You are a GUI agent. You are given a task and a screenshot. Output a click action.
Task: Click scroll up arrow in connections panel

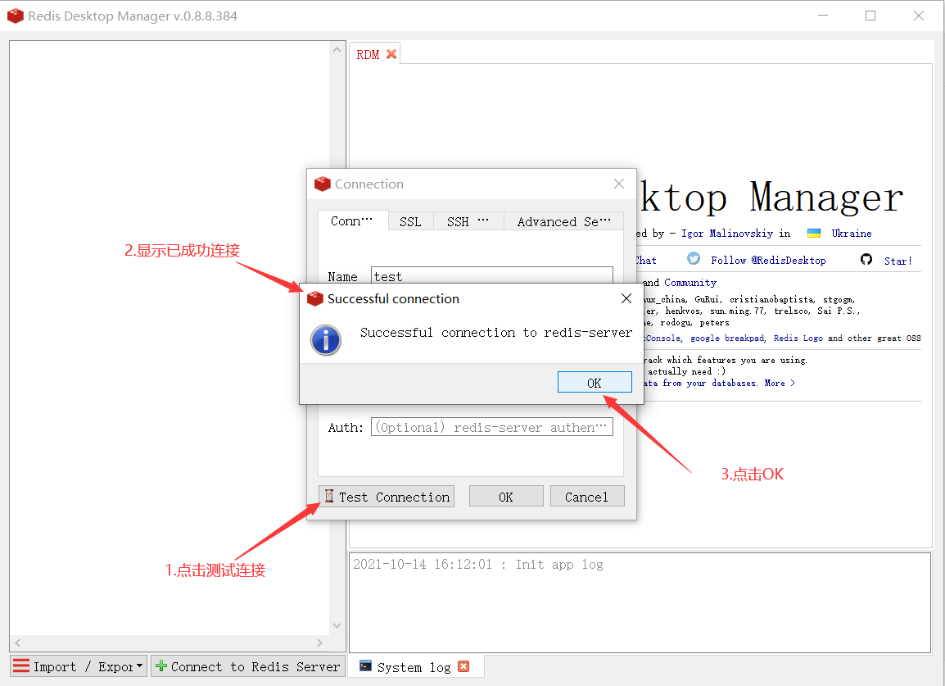337,50
